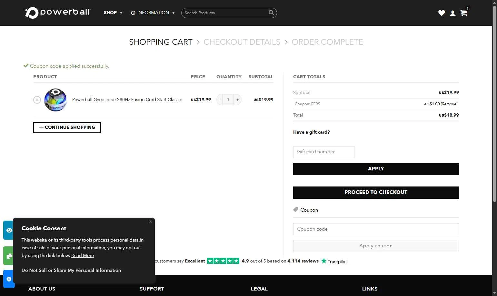
Task: Open the account user icon
Action: [453, 13]
